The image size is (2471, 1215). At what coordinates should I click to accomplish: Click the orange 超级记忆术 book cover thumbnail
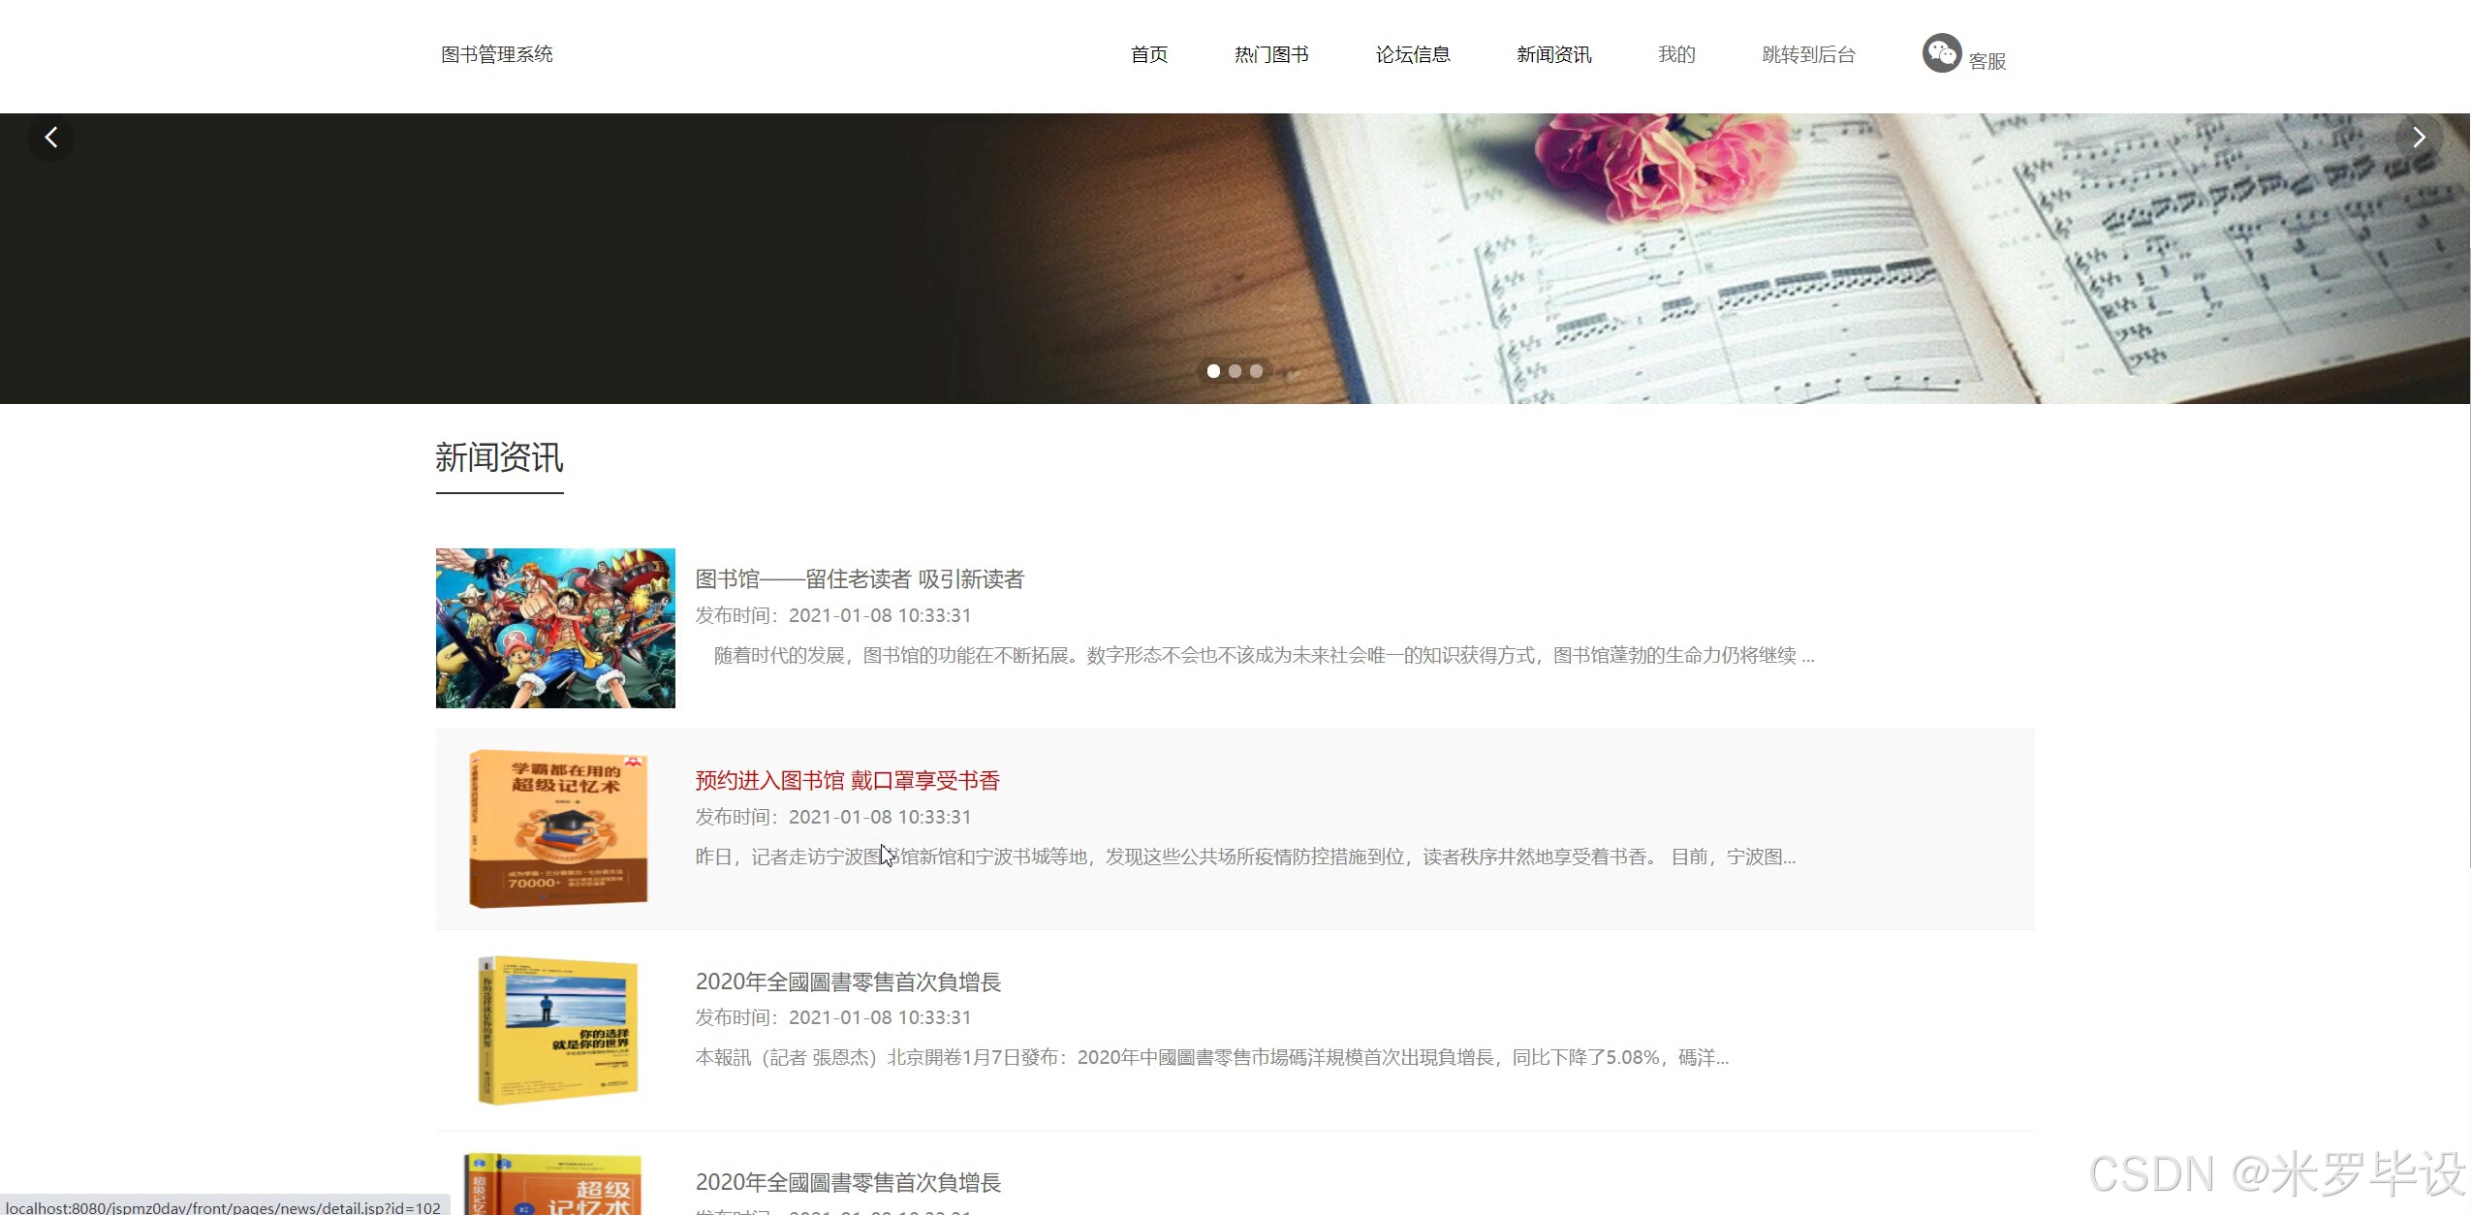pos(557,829)
